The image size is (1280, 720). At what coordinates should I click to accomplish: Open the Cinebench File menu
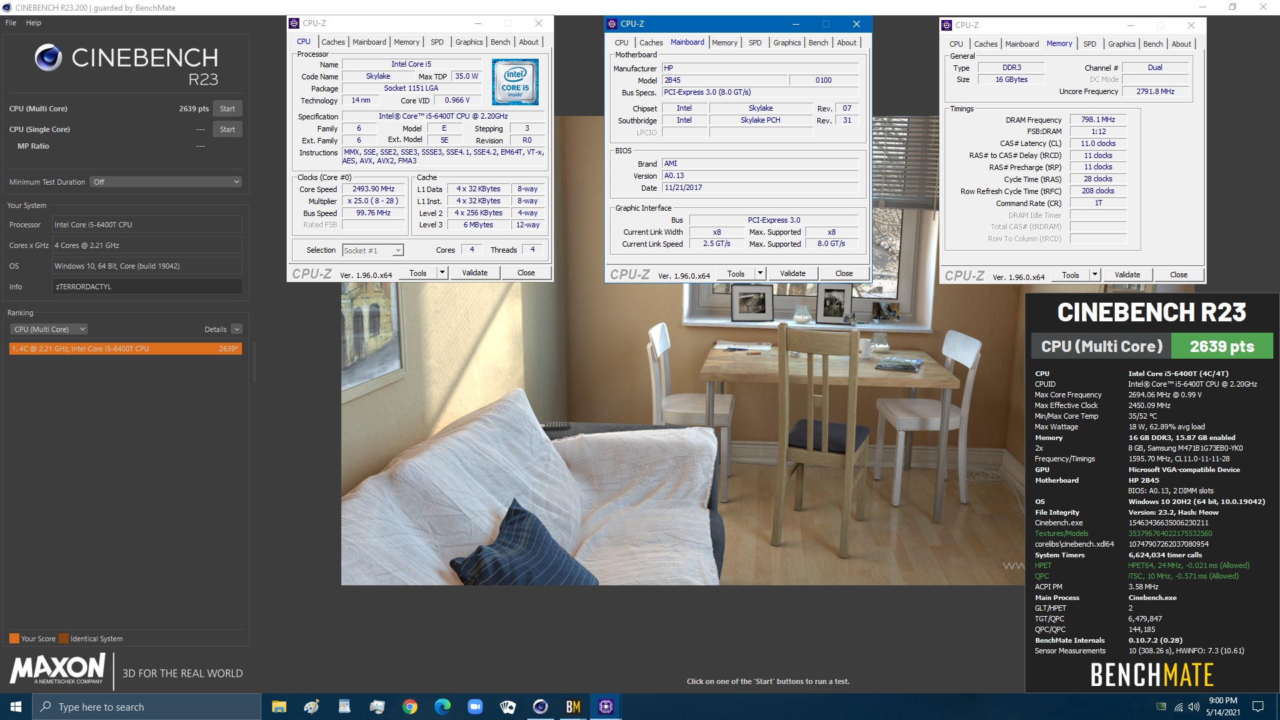[11, 23]
